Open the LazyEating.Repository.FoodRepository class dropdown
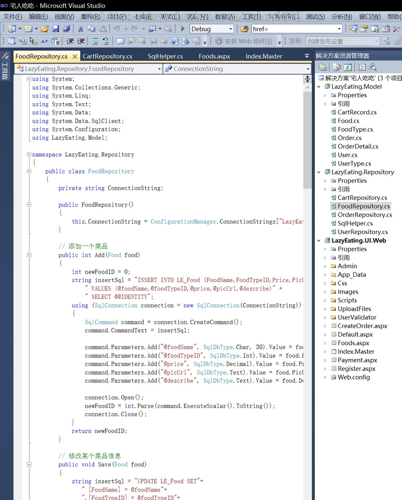 point(159,69)
